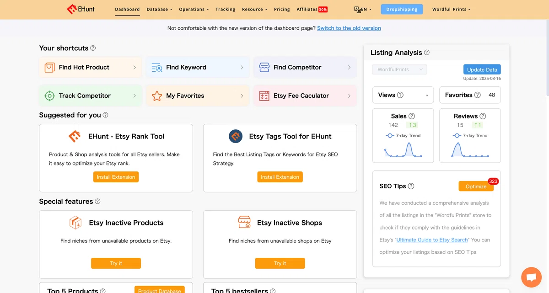549x293 pixels.
Task: Click the Update Data button
Action: (x=482, y=69)
